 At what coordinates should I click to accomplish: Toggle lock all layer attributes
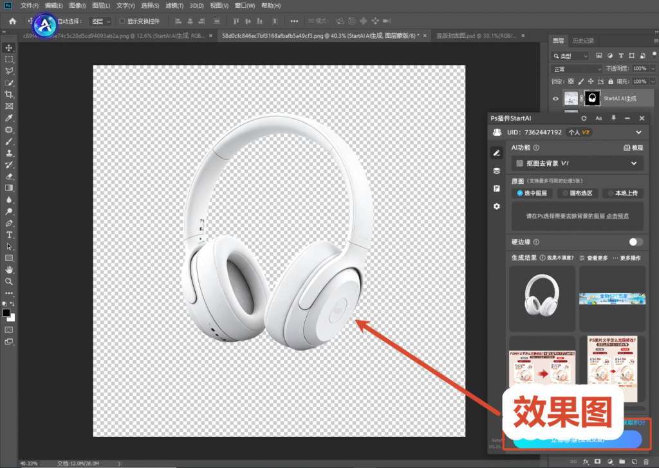click(x=611, y=82)
